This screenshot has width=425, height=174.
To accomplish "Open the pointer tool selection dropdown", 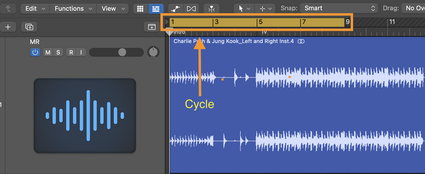I will [243, 8].
